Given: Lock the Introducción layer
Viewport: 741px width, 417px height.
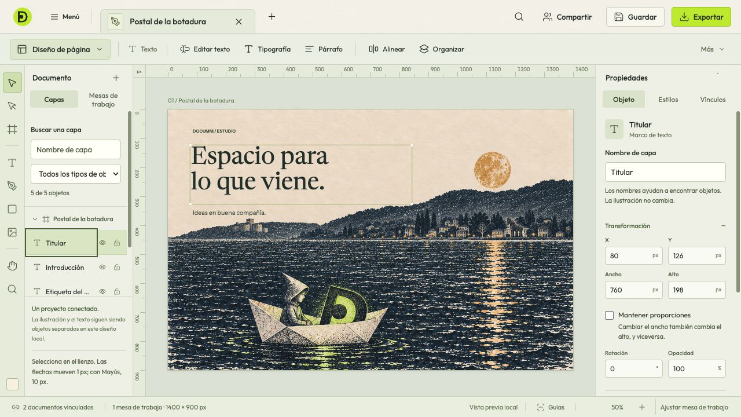Looking at the screenshot, I should 117,268.
